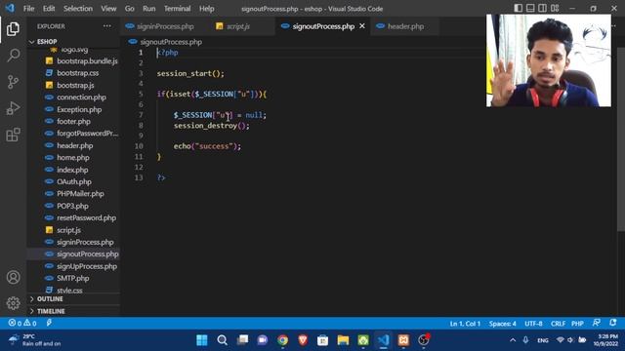Open notifications bell in status bar
The width and height of the screenshot is (625, 351).
click(613, 323)
